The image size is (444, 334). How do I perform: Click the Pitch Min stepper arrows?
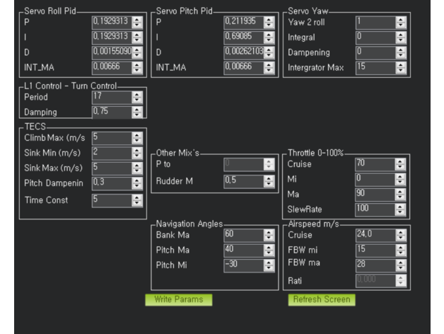coord(269,265)
